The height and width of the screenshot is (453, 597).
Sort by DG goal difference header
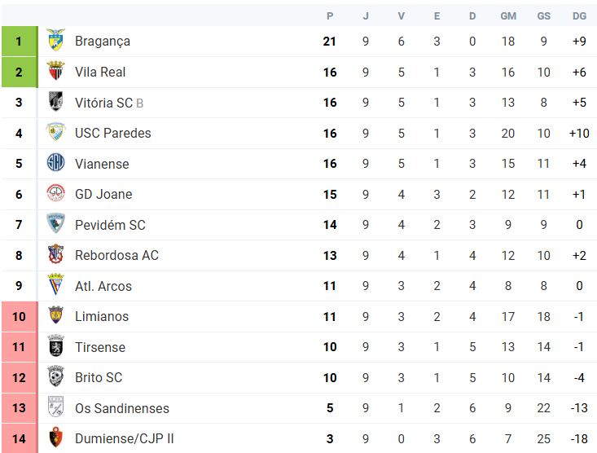579,16
